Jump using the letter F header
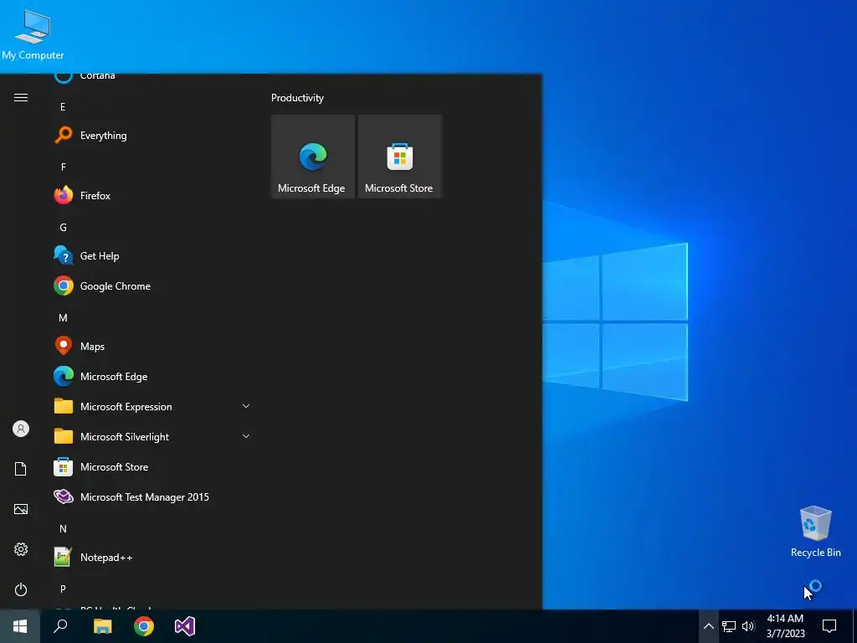Screen dimensions: 857x643 pyautogui.click(x=63, y=167)
